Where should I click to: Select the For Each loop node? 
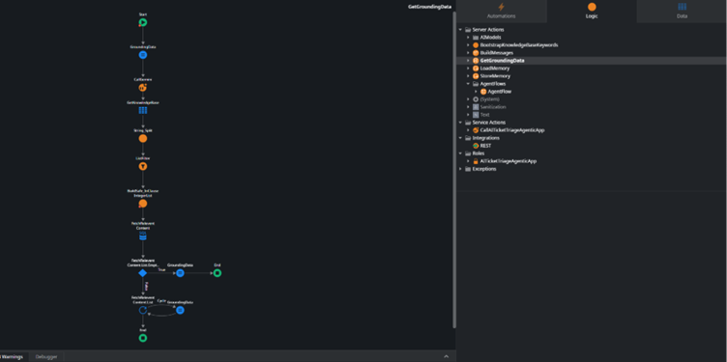143,310
